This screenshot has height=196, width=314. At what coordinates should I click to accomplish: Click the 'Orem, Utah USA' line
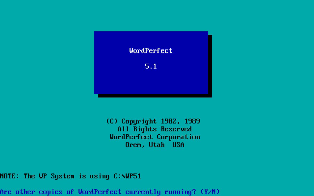(x=155, y=145)
